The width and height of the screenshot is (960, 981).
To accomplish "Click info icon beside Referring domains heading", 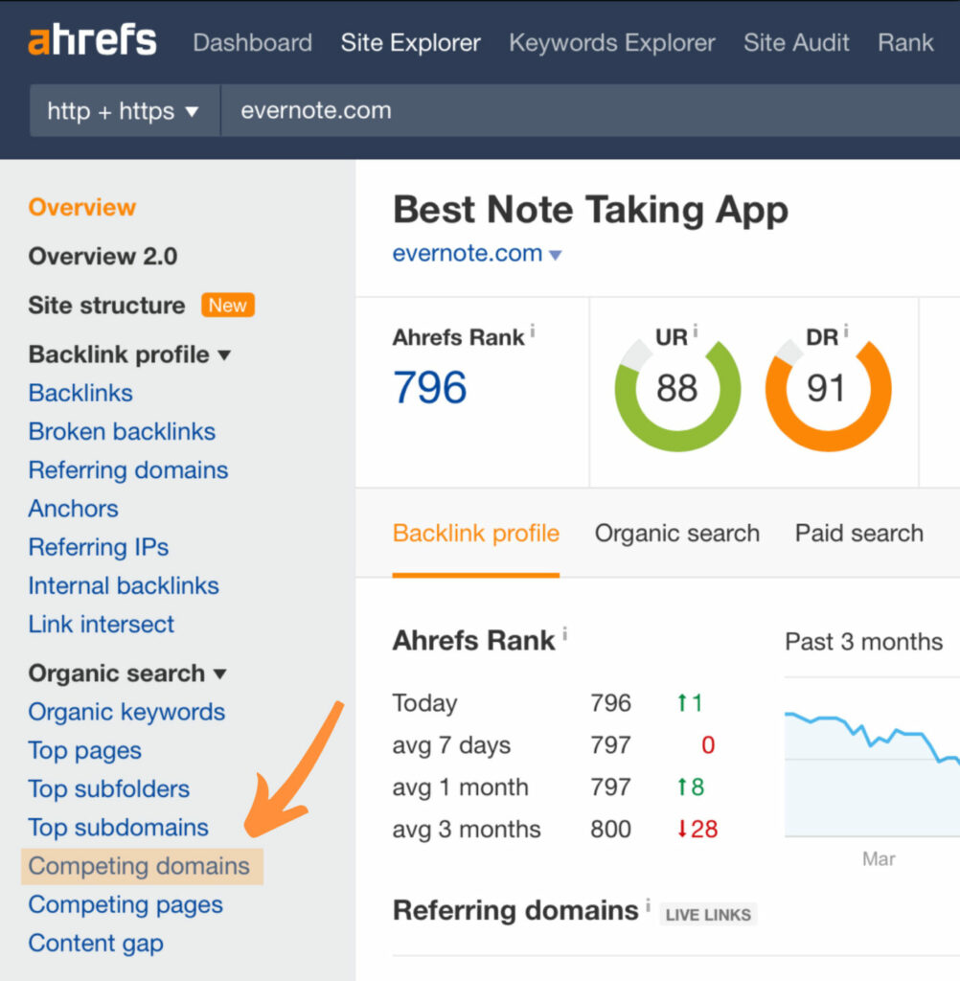I will click(648, 905).
